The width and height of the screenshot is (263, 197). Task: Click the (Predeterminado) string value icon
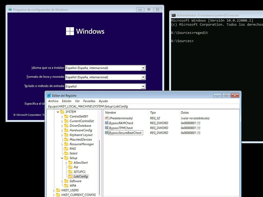(107, 118)
